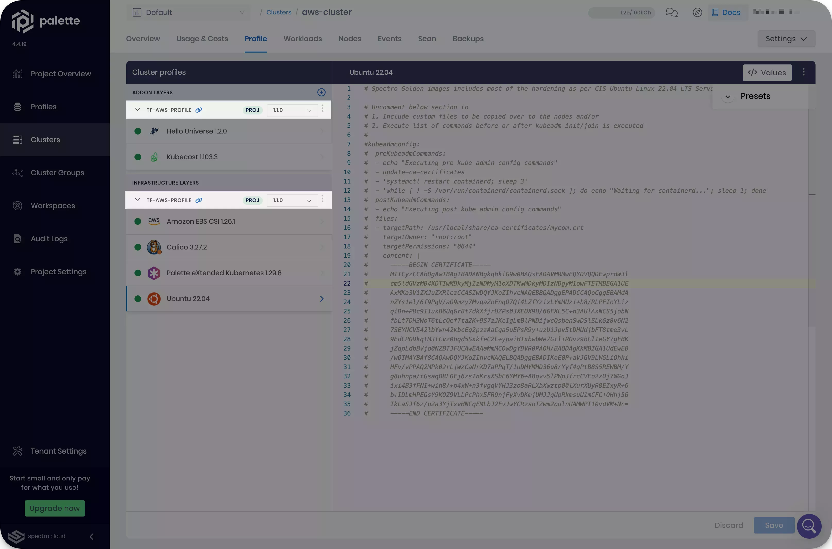This screenshot has width=832, height=549.
Task: View Audit Logs from the sidebar
Action: pos(49,238)
